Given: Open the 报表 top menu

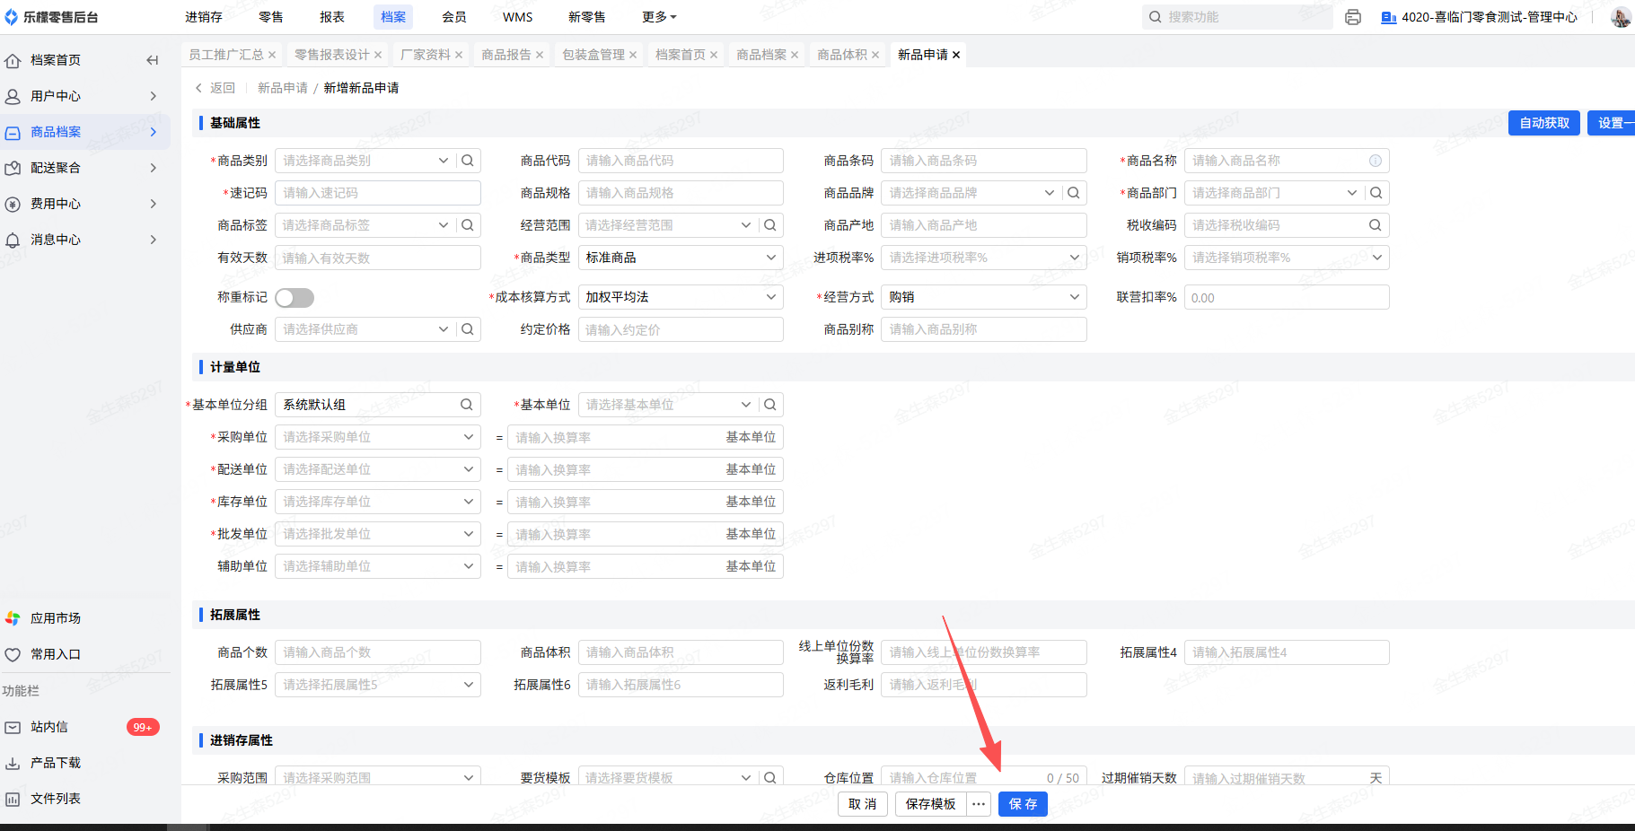Looking at the screenshot, I should click(332, 17).
